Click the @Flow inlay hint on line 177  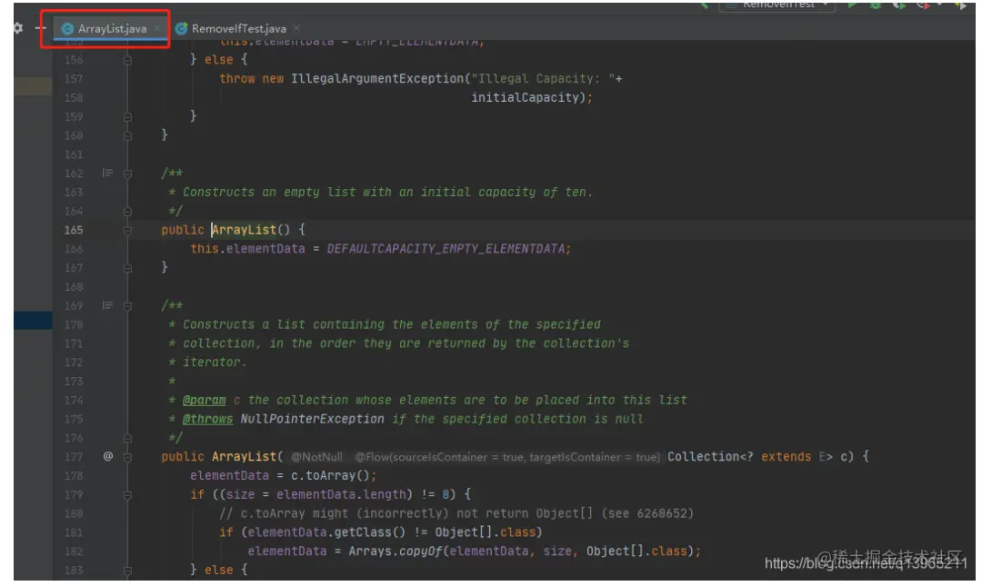pos(507,457)
